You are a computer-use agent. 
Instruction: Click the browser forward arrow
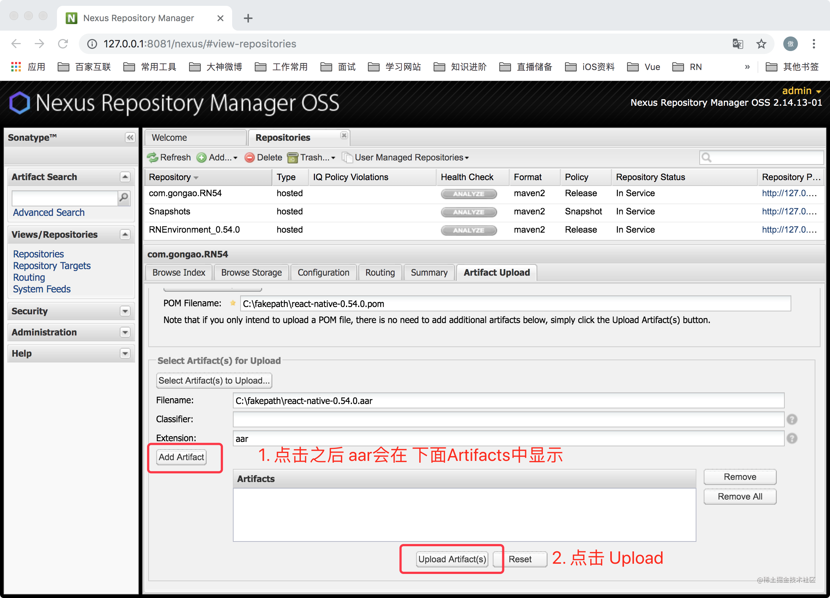point(39,44)
